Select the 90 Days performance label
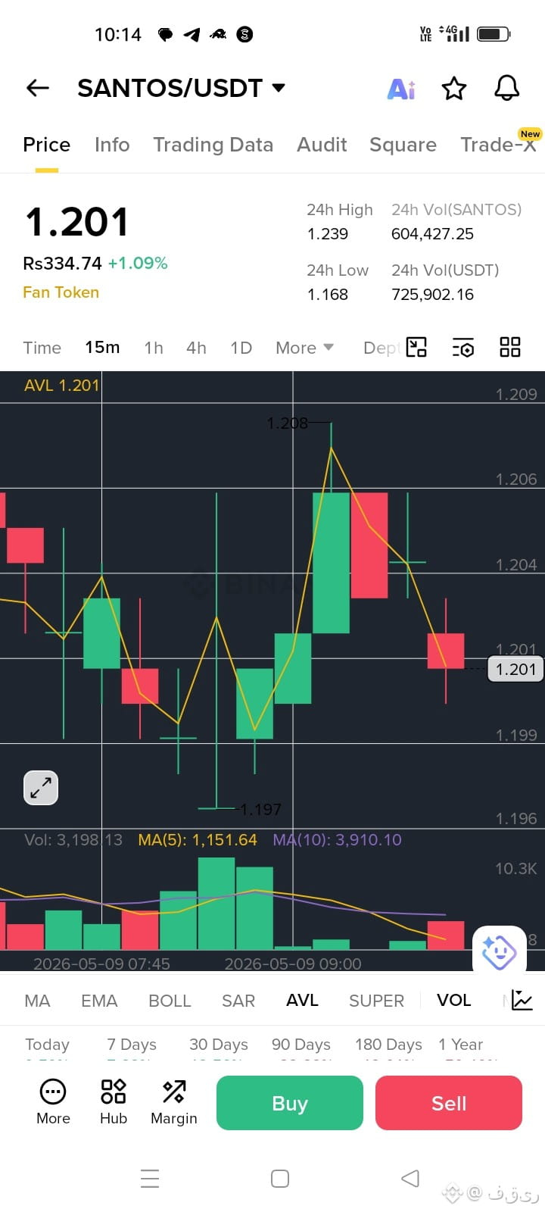The height and width of the screenshot is (1212, 545). [301, 1045]
